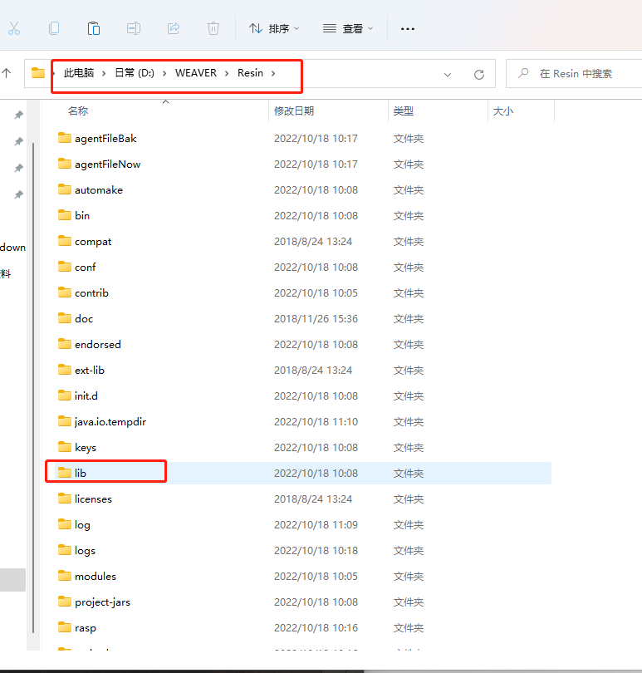The width and height of the screenshot is (642, 673).
Task: Expand the chevron after WEAVER in path
Action: pyautogui.click(x=227, y=73)
